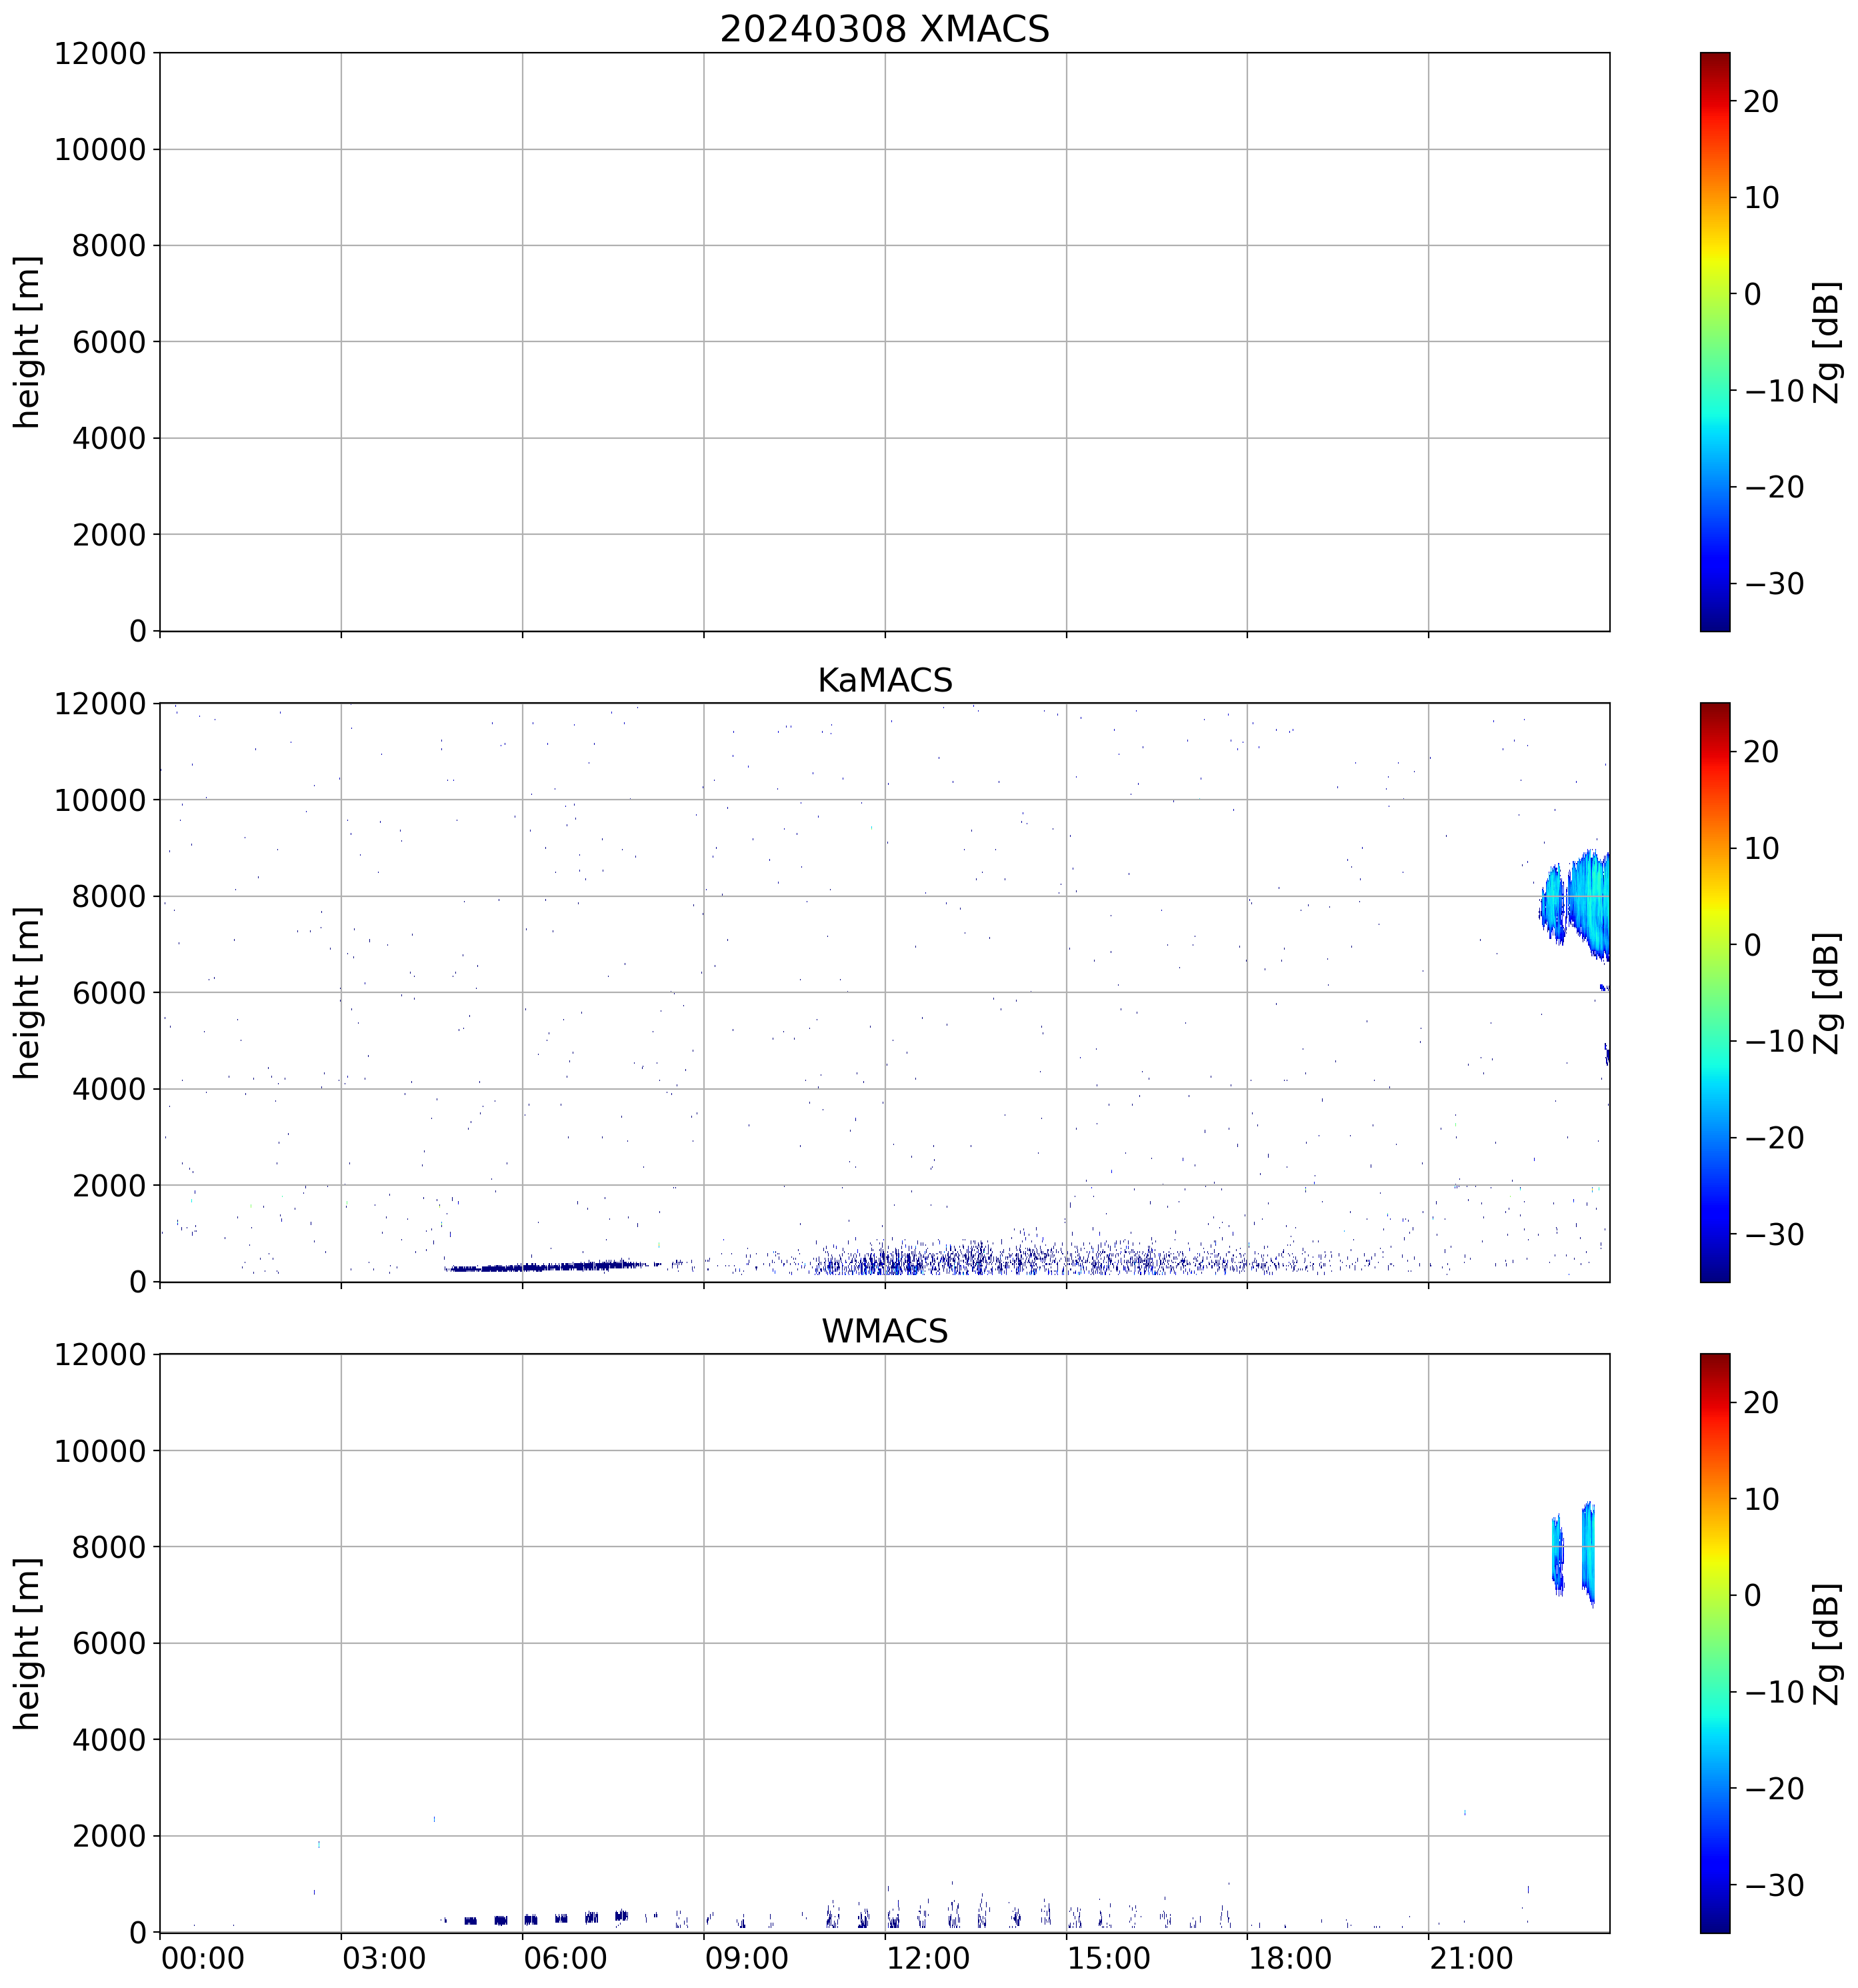Click the WMACS height axis label
The image size is (1858, 1988).
click(x=28, y=1643)
